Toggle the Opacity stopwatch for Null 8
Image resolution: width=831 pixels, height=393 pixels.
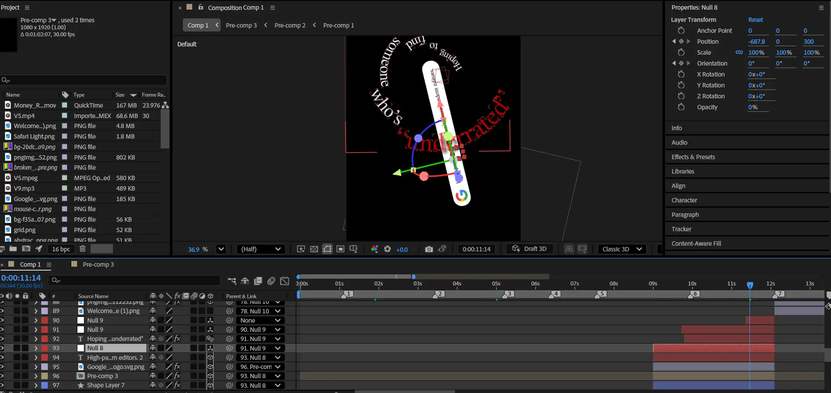(681, 107)
